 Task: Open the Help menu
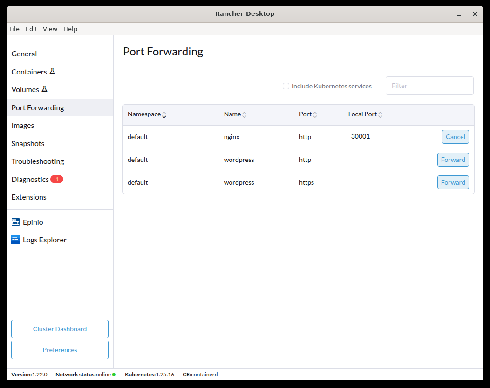[x=70, y=29]
